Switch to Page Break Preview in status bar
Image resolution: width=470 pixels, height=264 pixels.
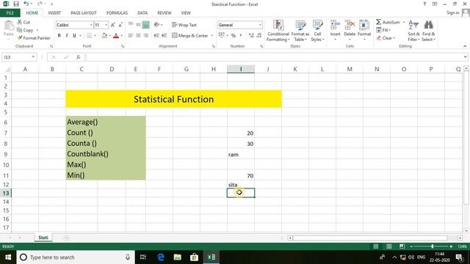[402, 246]
